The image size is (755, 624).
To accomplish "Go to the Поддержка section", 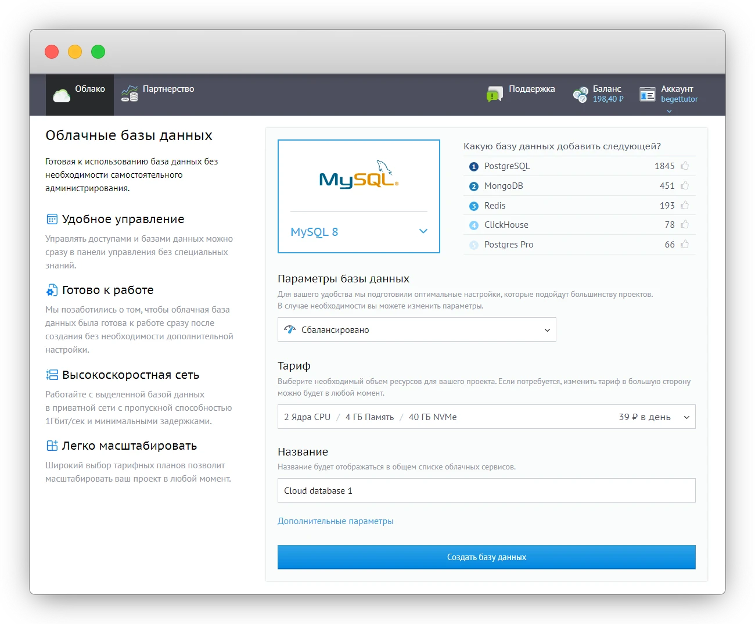I will (531, 89).
